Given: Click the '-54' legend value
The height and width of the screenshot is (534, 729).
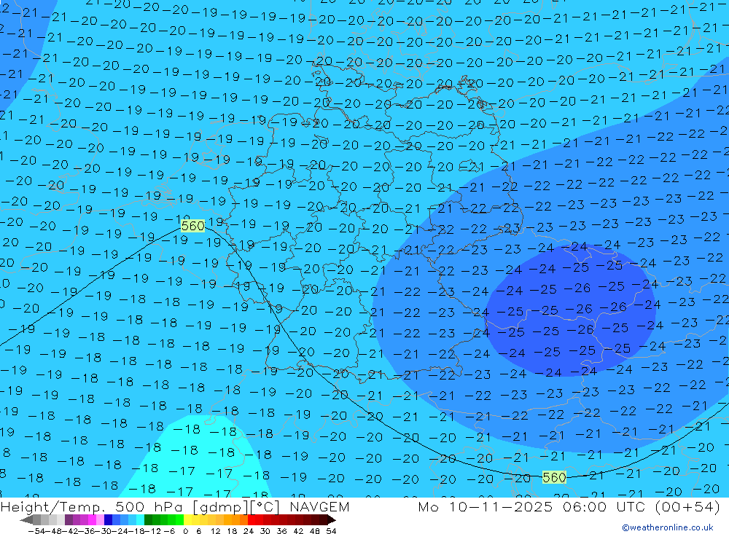Looking at the screenshot, I should pos(37,531).
